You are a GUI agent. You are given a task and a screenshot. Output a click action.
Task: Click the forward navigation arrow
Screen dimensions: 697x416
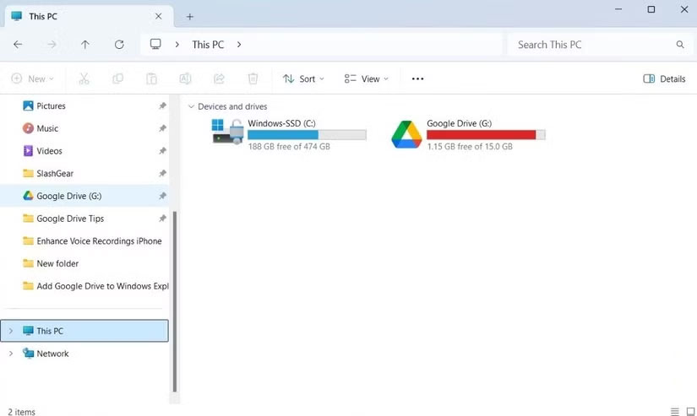(52, 45)
